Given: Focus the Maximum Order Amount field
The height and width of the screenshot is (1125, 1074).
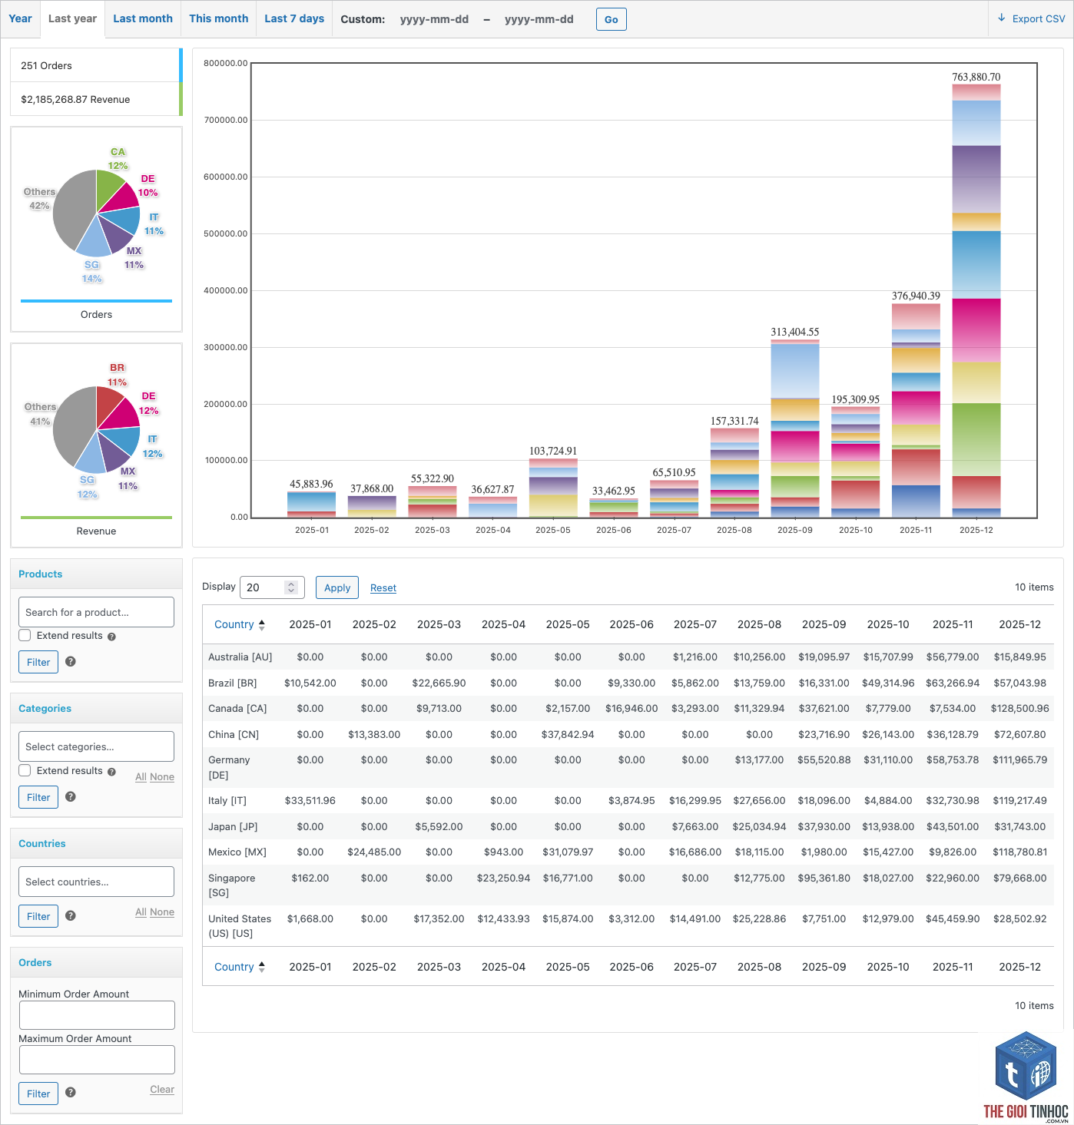Looking at the screenshot, I should tap(97, 1060).
